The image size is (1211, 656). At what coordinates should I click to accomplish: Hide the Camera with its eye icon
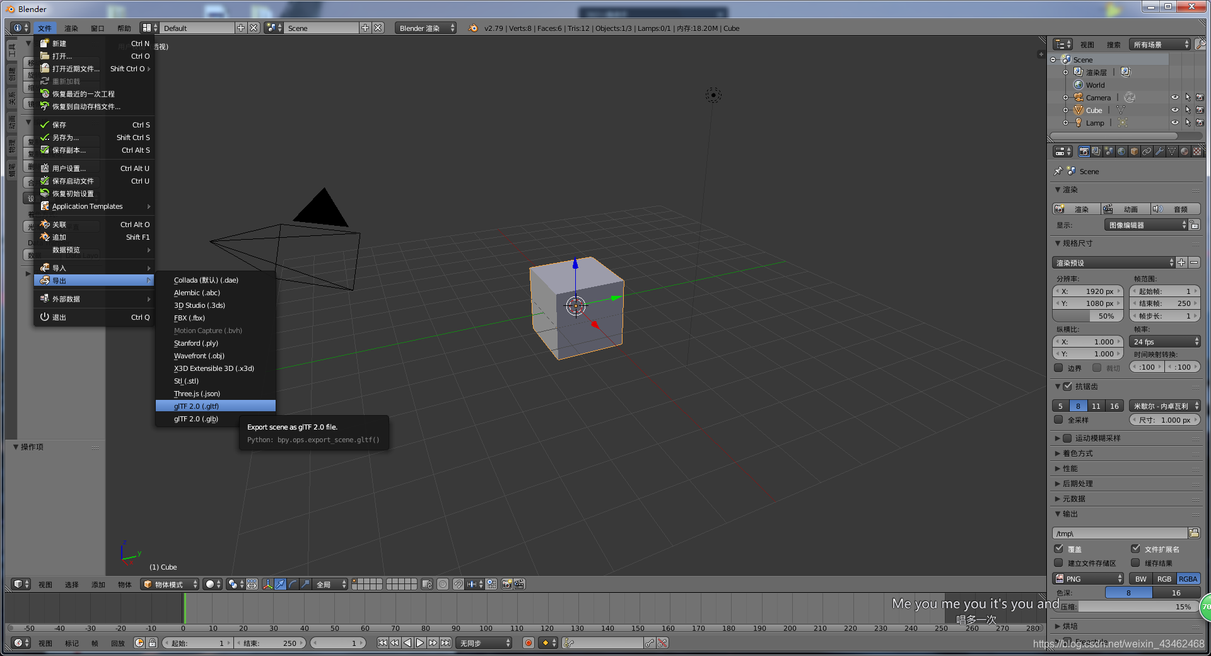[1174, 97]
